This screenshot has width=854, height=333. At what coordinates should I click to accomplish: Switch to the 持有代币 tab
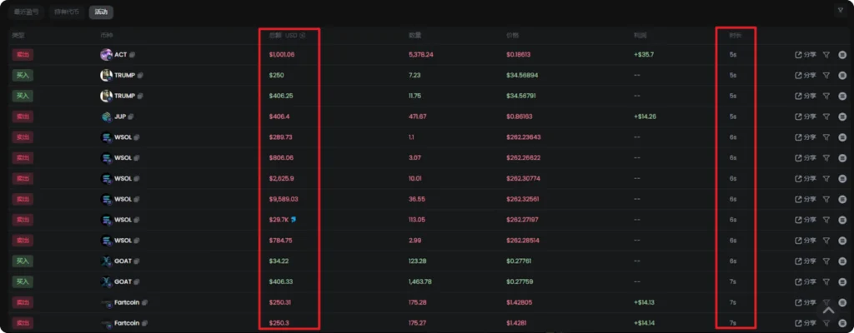click(x=67, y=12)
